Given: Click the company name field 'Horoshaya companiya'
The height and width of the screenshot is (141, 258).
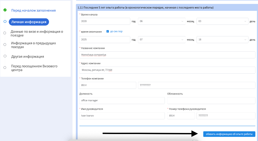Looking at the screenshot, I should [x=167, y=55].
